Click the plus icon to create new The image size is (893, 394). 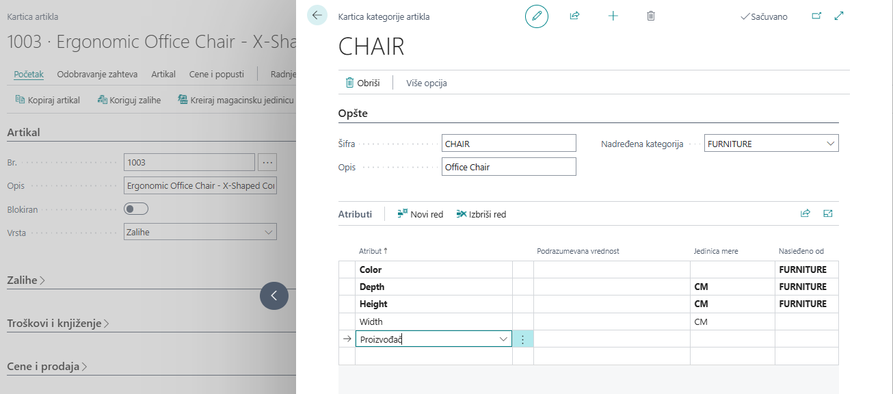click(x=613, y=16)
